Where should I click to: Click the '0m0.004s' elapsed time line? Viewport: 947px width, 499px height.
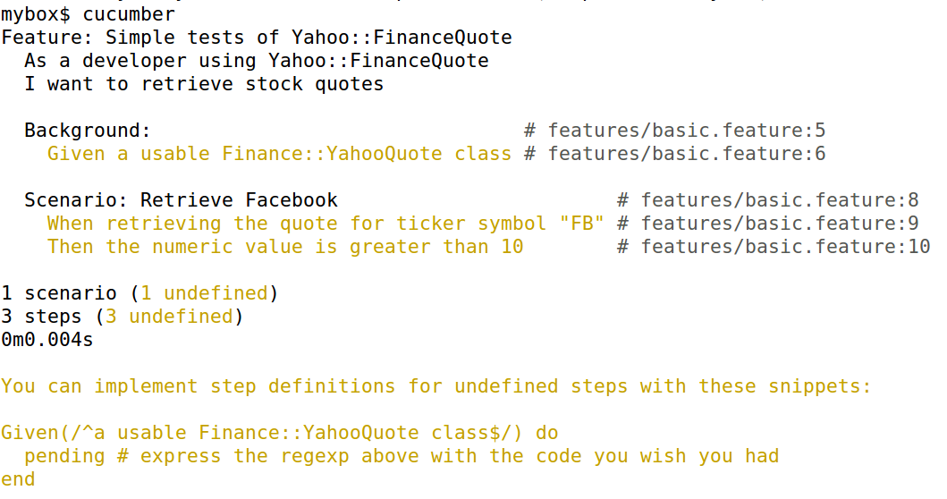[x=47, y=340]
